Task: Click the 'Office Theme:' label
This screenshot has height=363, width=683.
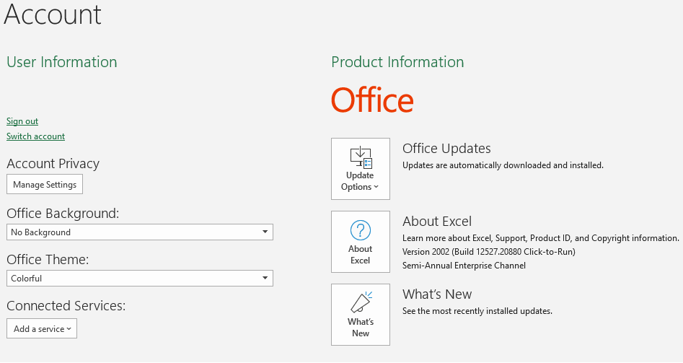Action: [48, 260]
